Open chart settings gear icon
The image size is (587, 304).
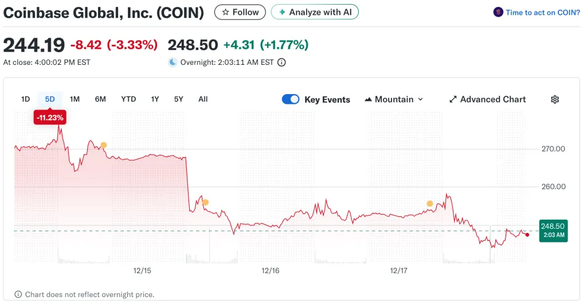pyautogui.click(x=554, y=99)
